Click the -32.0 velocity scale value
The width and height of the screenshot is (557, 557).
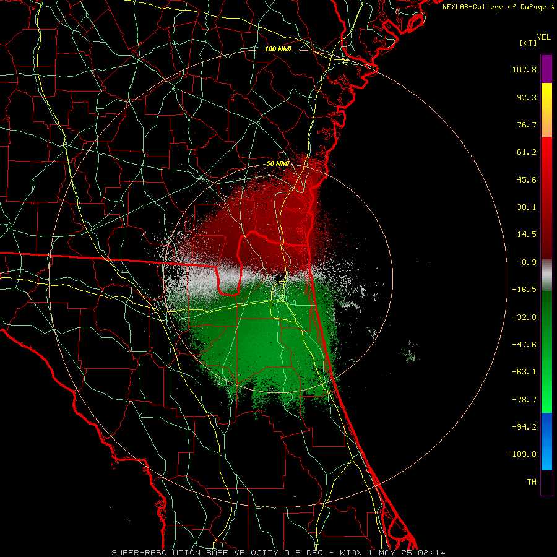pyautogui.click(x=524, y=317)
